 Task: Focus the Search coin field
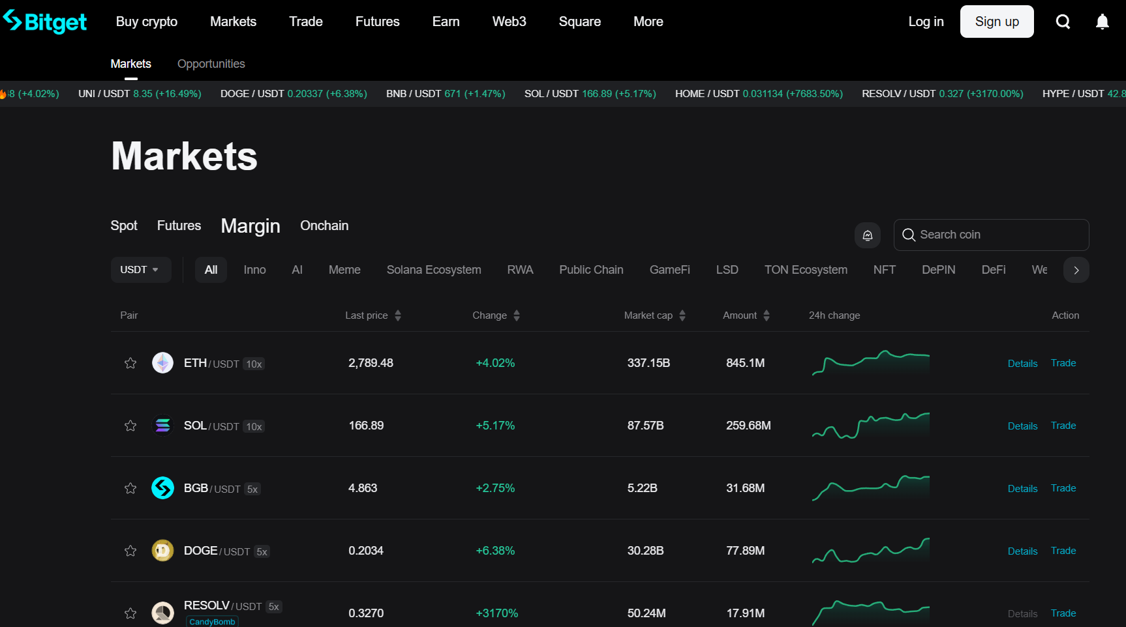point(992,235)
